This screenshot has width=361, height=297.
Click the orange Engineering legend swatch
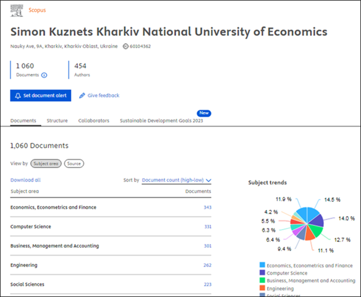pyautogui.click(x=262, y=288)
